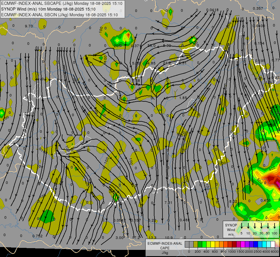Pick the deep blue swatch in CAPE scale
The width and height of the screenshot is (280, 257).
256,244
